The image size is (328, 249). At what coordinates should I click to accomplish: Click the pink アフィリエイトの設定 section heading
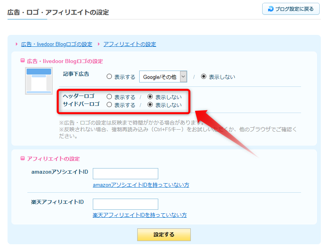click(53, 159)
